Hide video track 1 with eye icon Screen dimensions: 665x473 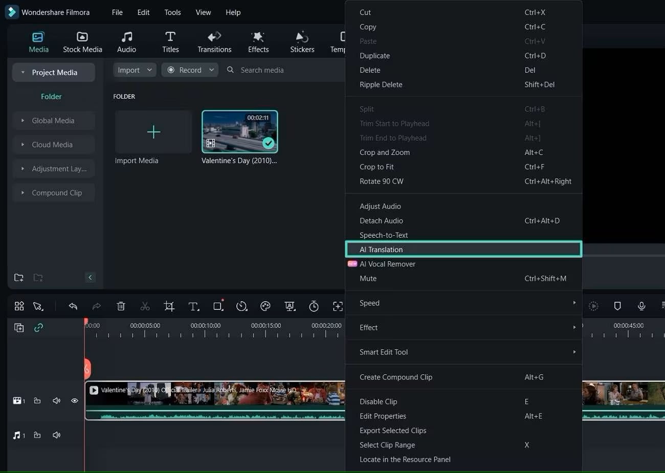(75, 401)
